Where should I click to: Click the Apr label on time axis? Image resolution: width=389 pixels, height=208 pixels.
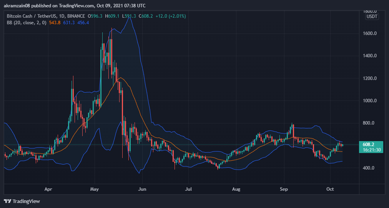48,189
